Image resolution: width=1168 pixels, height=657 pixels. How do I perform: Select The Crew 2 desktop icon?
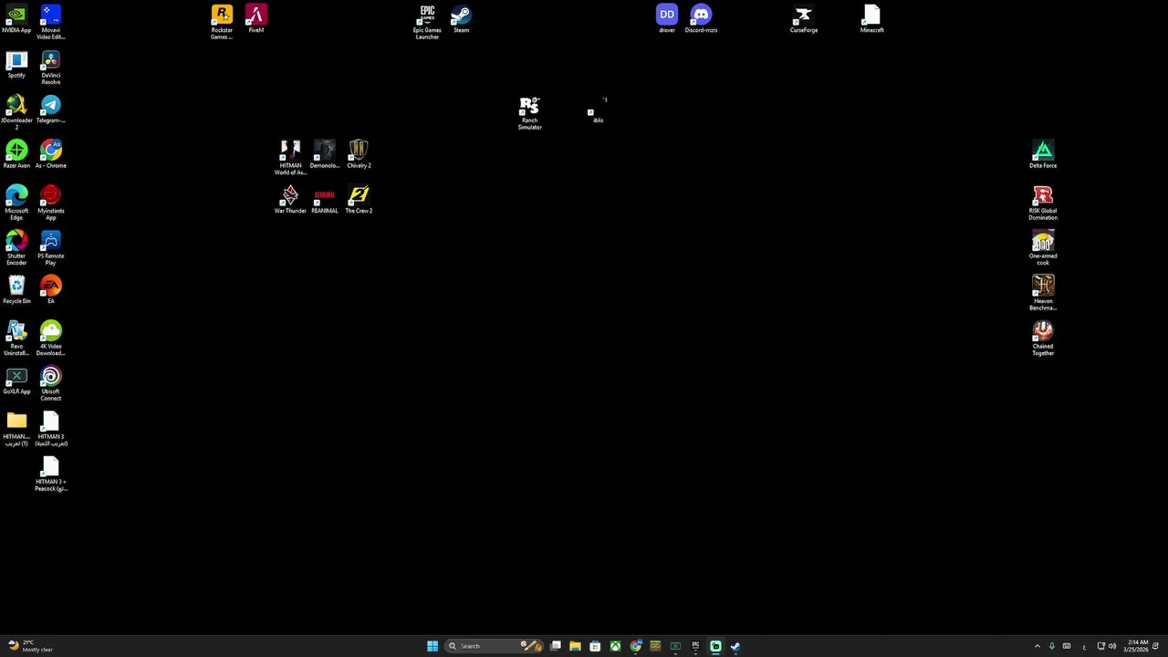coord(359,200)
